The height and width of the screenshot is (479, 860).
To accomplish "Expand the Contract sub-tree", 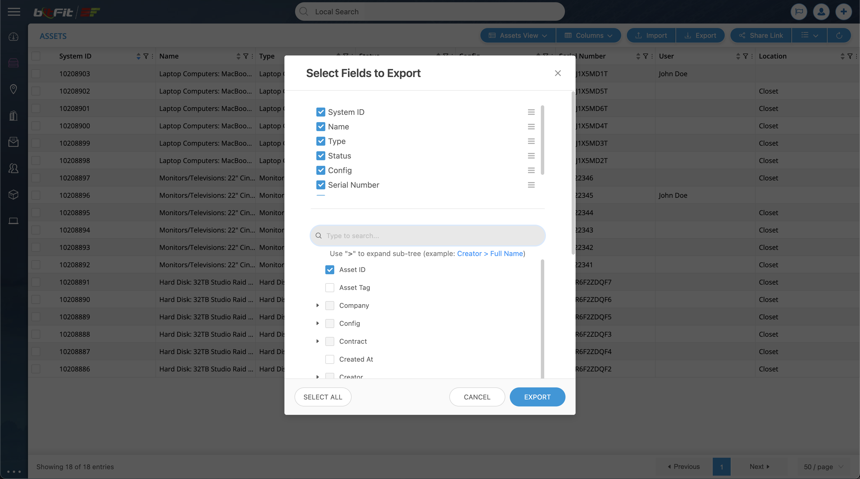I will 317,341.
